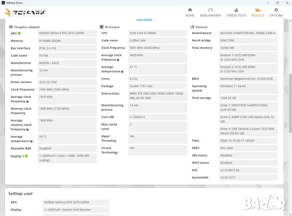Select the NVIDIA GeForce RTX 2070 SUPER field
The width and height of the screenshot is (292, 216).
point(67,33)
